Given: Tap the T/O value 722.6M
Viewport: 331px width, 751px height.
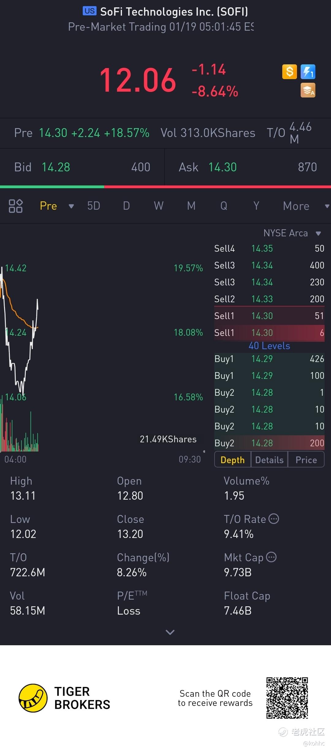Looking at the screenshot, I should point(28,572).
